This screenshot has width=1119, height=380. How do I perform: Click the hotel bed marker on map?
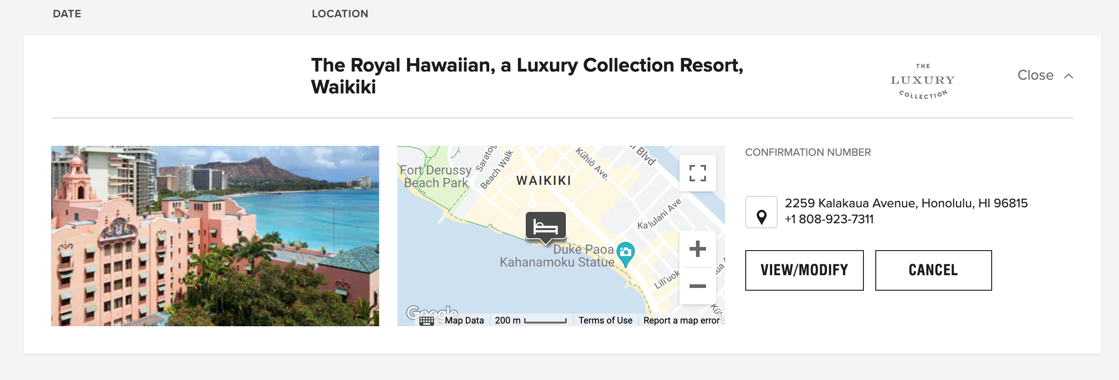545,226
